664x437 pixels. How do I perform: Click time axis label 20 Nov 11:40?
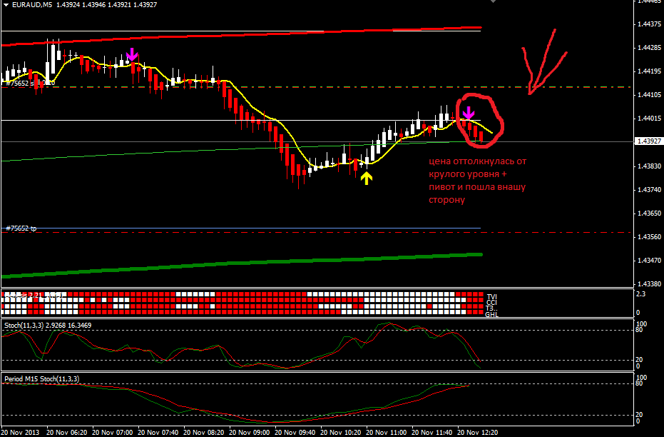(x=433, y=432)
